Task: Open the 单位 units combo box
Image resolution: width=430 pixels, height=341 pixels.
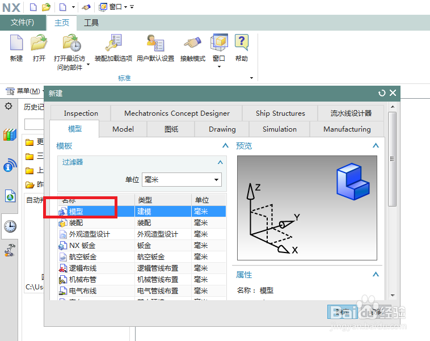Action: coord(182,180)
